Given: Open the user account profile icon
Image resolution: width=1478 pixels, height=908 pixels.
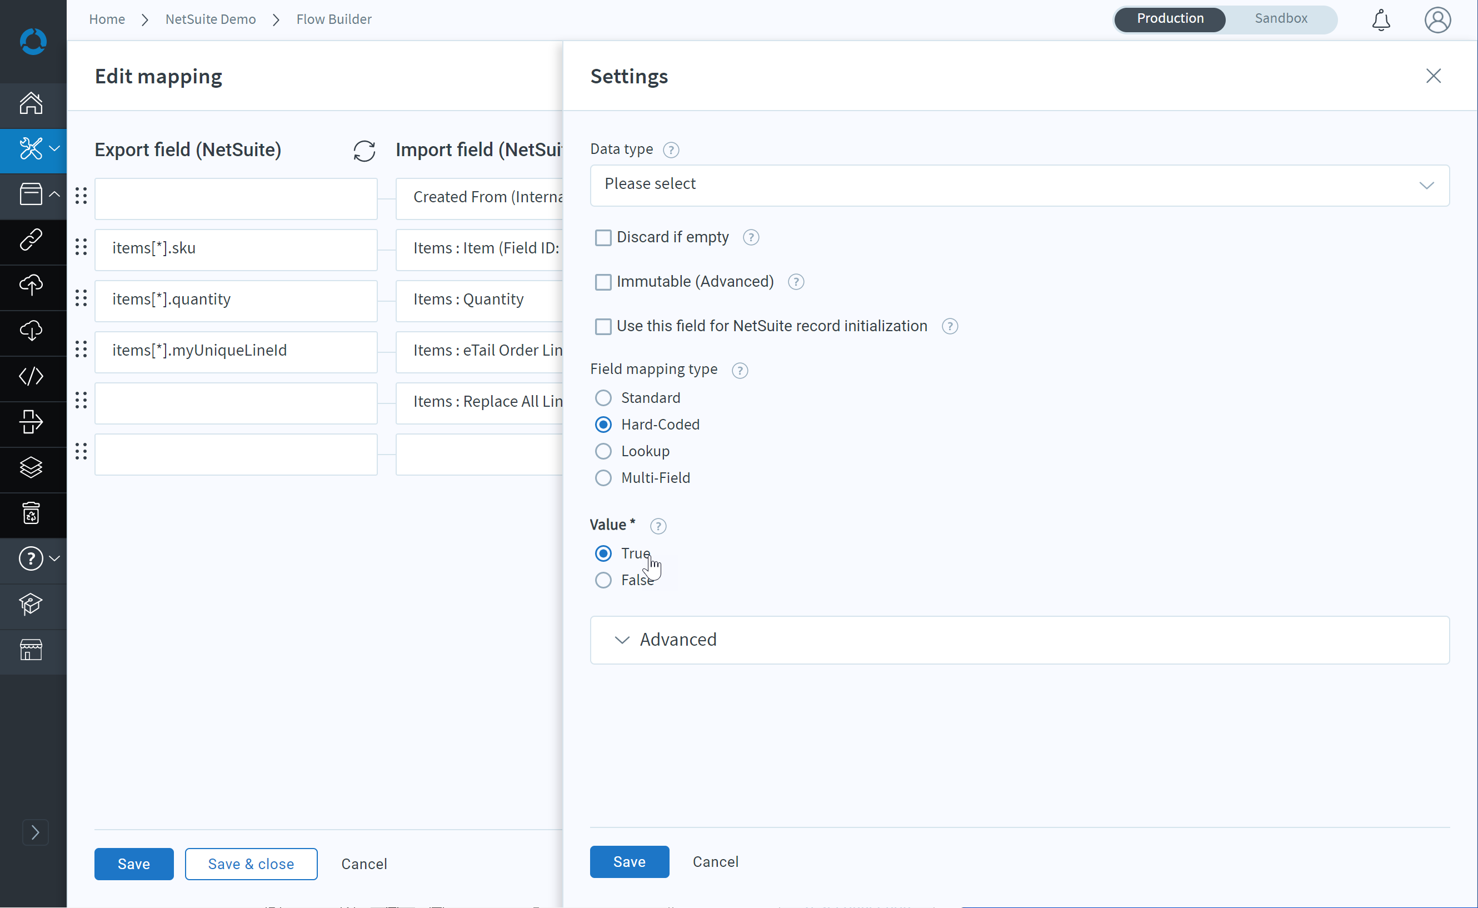Looking at the screenshot, I should 1437,20.
